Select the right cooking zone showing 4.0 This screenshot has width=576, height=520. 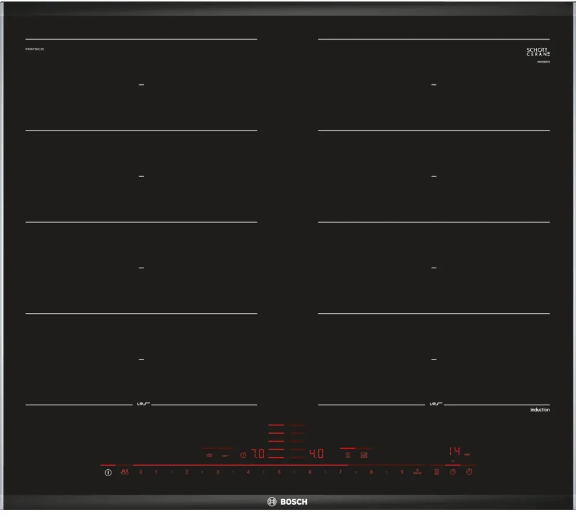pos(316,454)
